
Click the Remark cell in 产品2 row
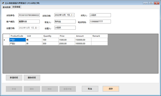(99, 43)
